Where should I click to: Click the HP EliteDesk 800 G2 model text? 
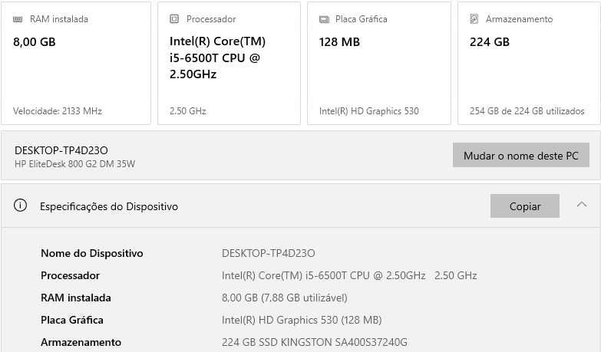click(x=74, y=163)
